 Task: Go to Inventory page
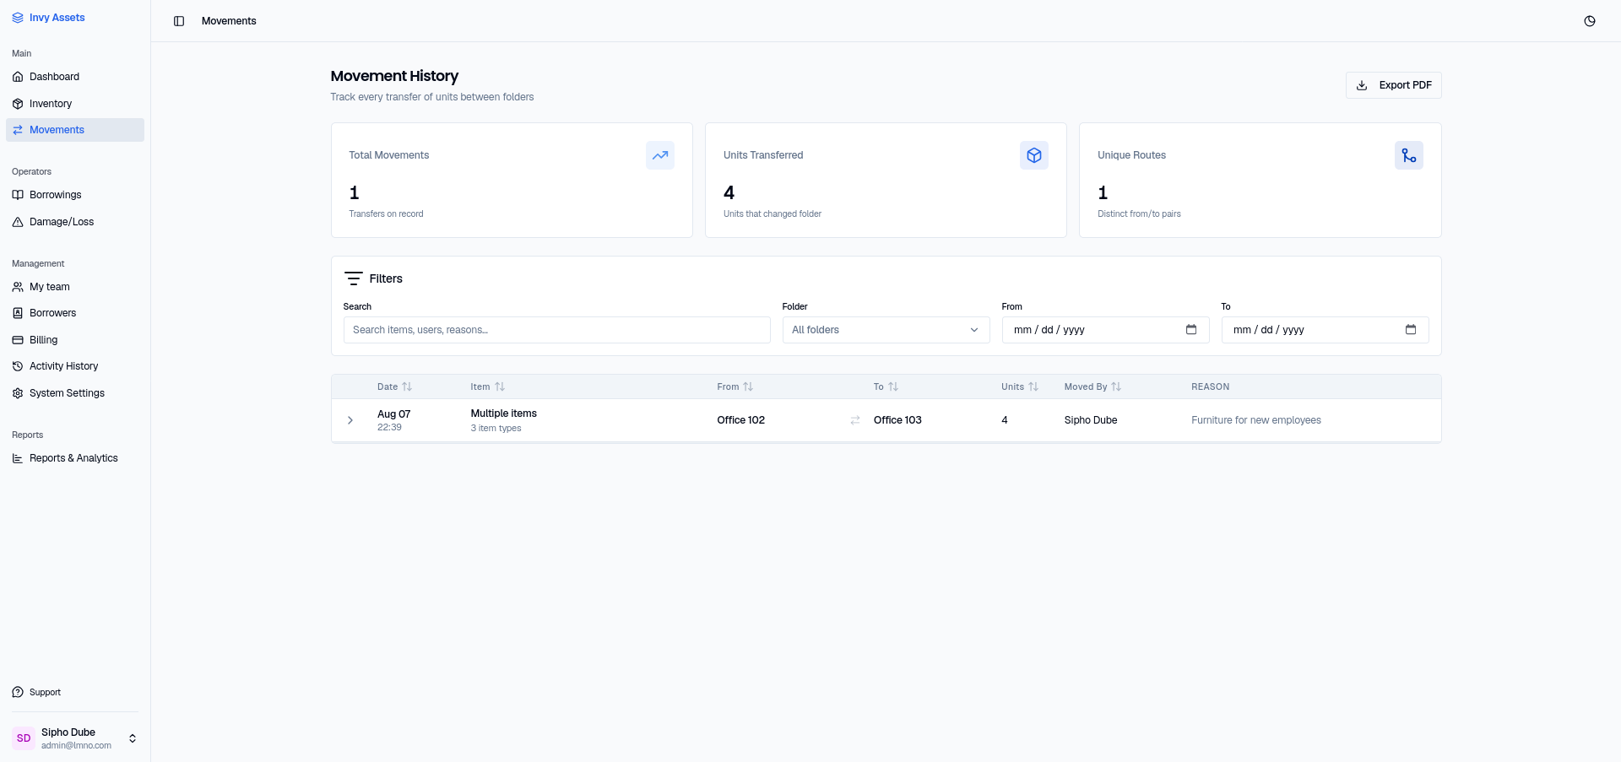75,104
